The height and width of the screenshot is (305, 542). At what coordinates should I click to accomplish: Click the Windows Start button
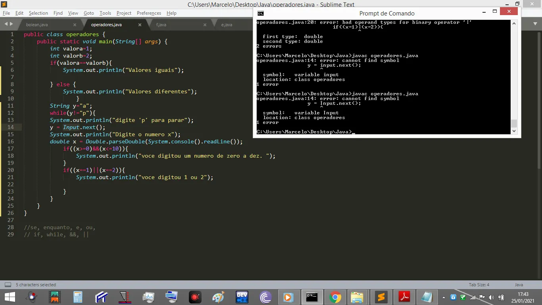coord(10,297)
